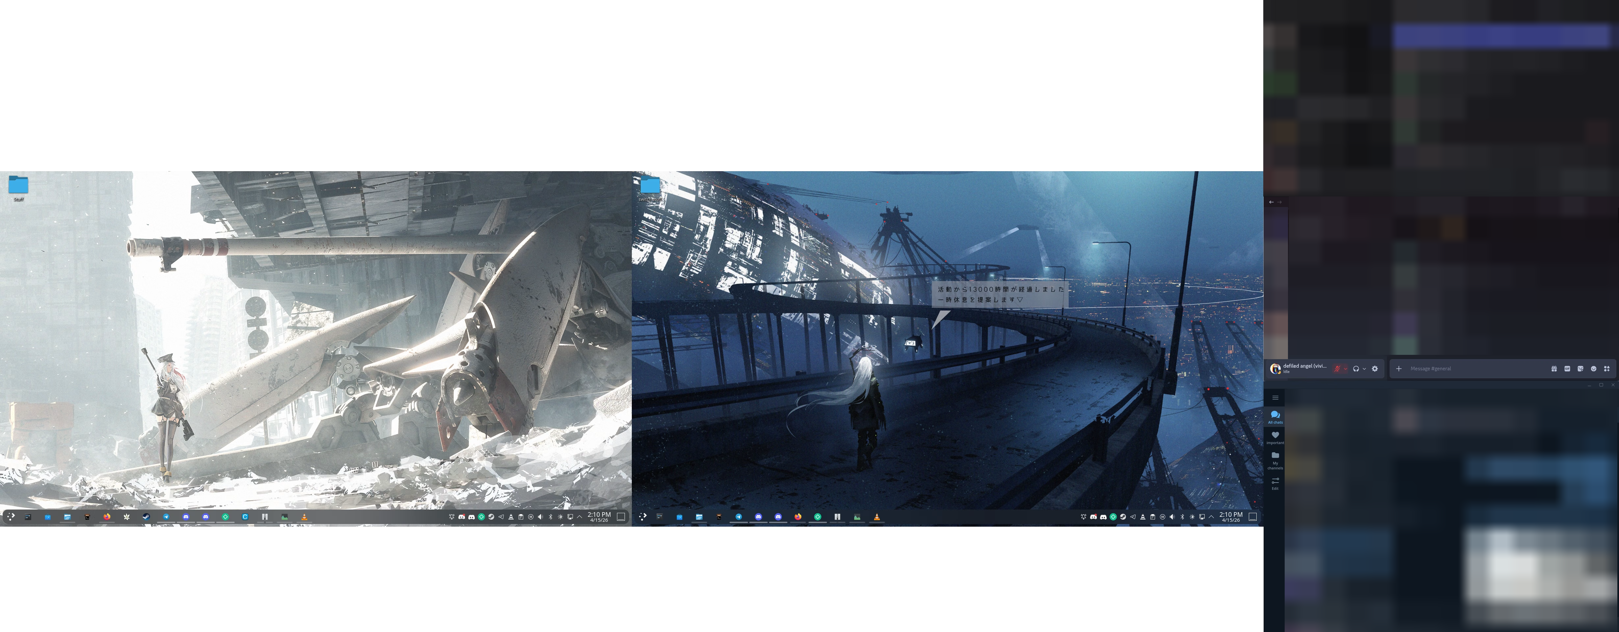The image size is (1619, 632).
Task: Open Bluetooth settings in the right monitor tray
Action: 1182,517
